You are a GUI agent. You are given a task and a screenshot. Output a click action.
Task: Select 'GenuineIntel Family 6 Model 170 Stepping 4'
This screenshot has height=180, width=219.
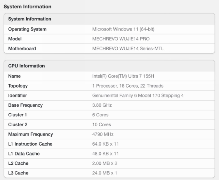click(x=138, y=96)
